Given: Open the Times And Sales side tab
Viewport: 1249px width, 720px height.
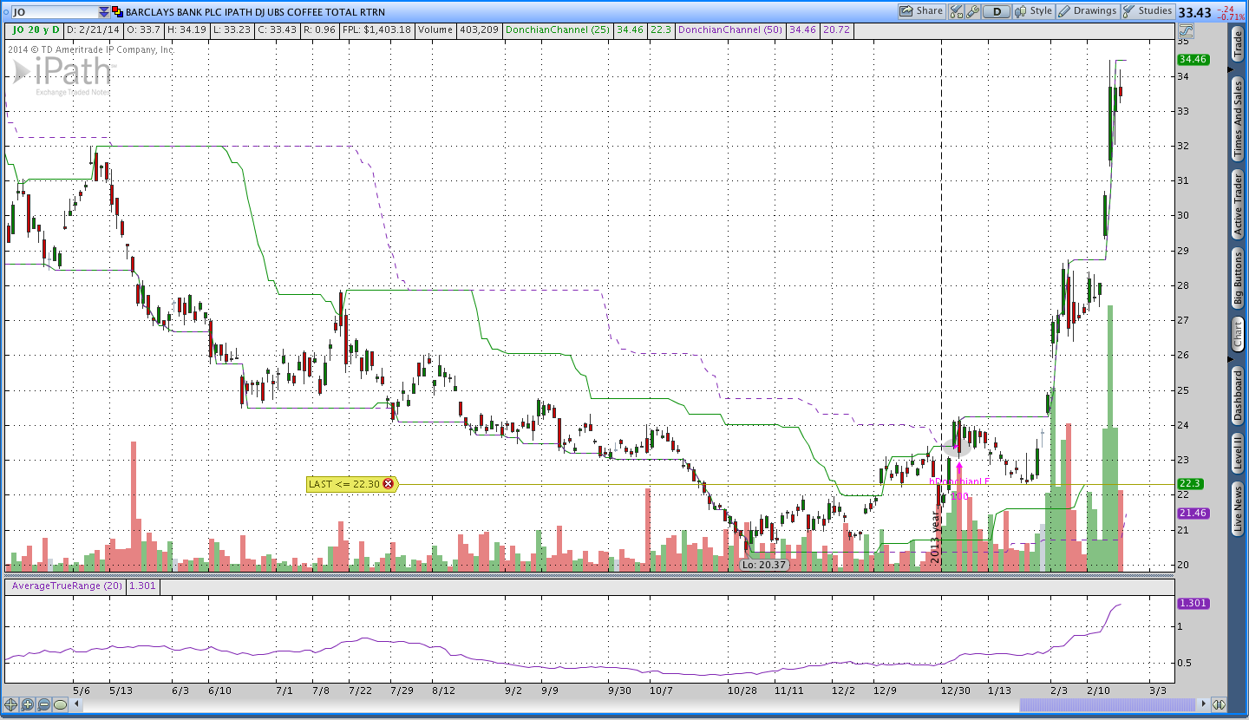Looking at the screenshot, I should pyautogui.click(x=1238, y=120).
